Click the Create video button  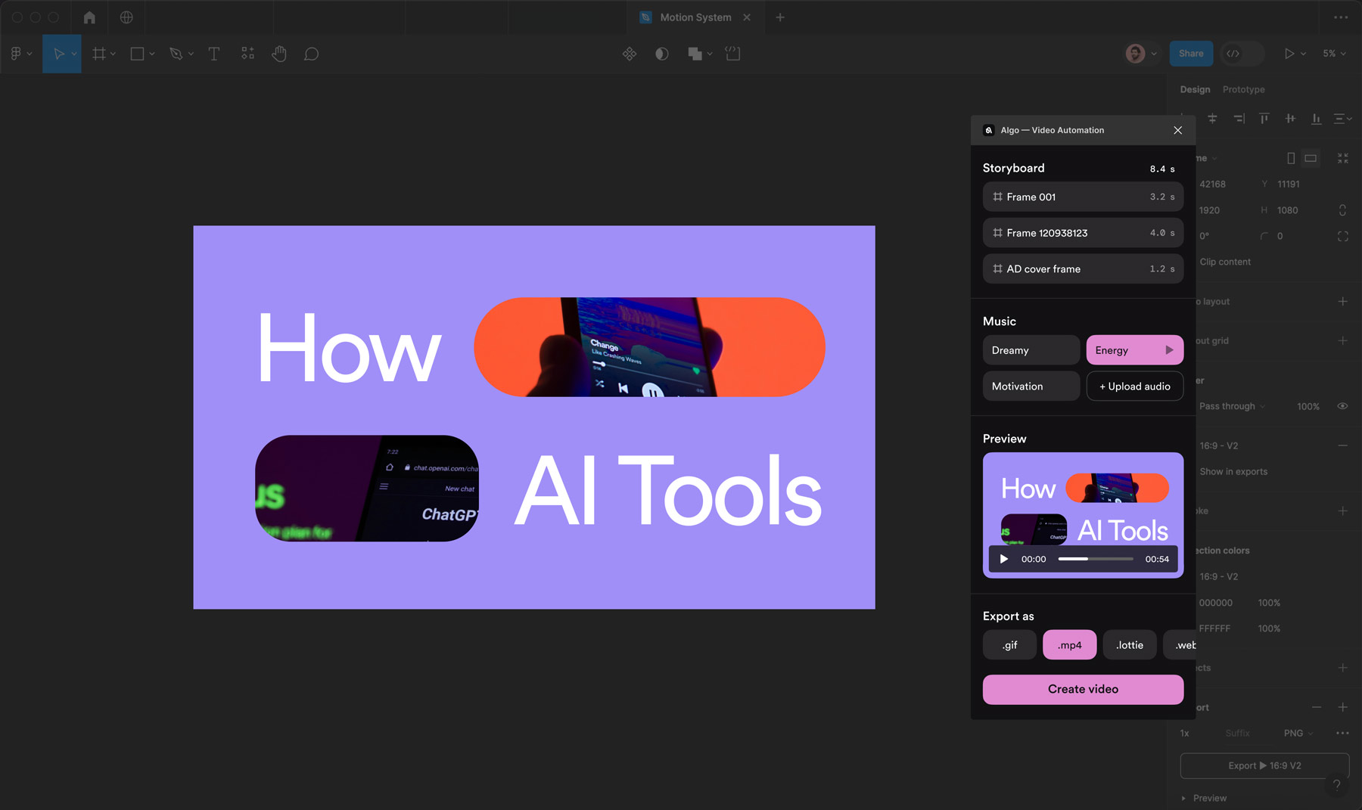pyautogui.click(x=1083, y=689)
